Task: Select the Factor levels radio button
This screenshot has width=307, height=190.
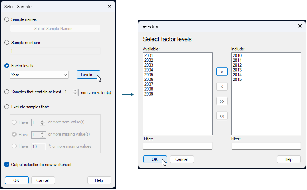Action: (x=7, y=66)
